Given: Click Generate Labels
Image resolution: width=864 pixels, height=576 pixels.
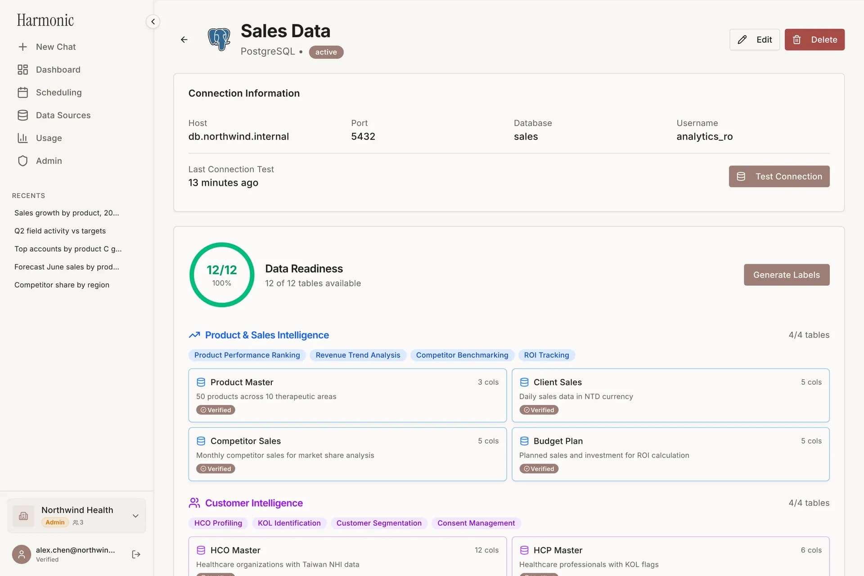Looking at the screenshot, I should (787, 275).
